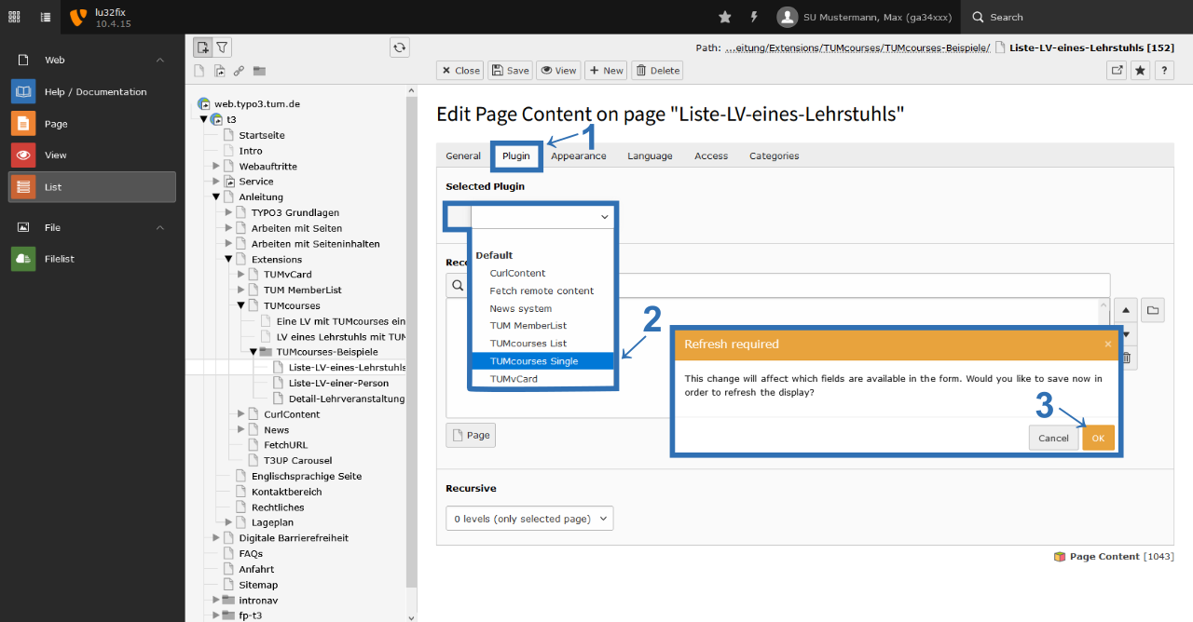Open the View module
This screenshot has width=1193, height=622.
92,155
